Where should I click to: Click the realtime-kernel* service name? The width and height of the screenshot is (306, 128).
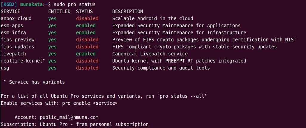click(x=23, y=61)
